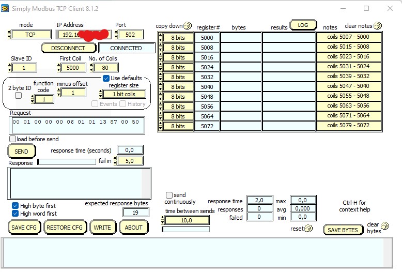The height and width of the screenshot is (272, 402).
Task: Click the clear bytes round icon
Action: [x=385, y=226]
